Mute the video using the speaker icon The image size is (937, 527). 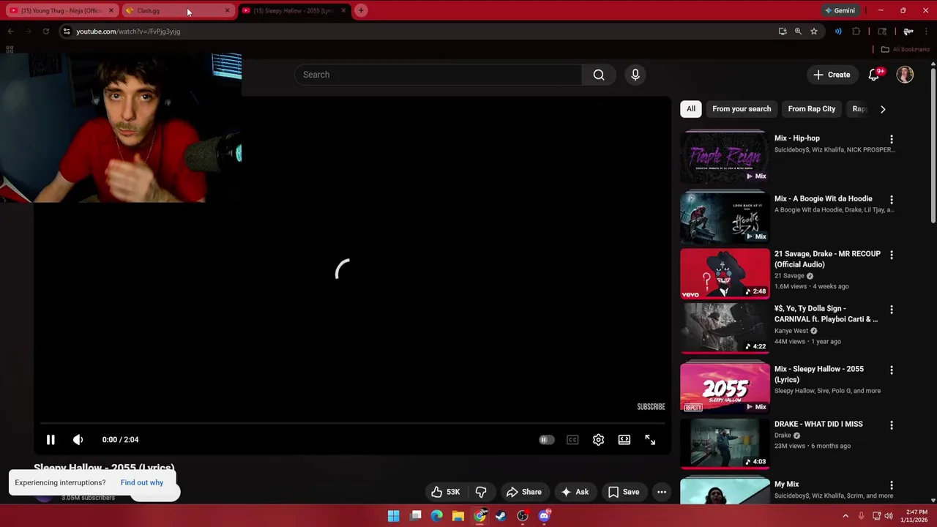tap(78, 440)
